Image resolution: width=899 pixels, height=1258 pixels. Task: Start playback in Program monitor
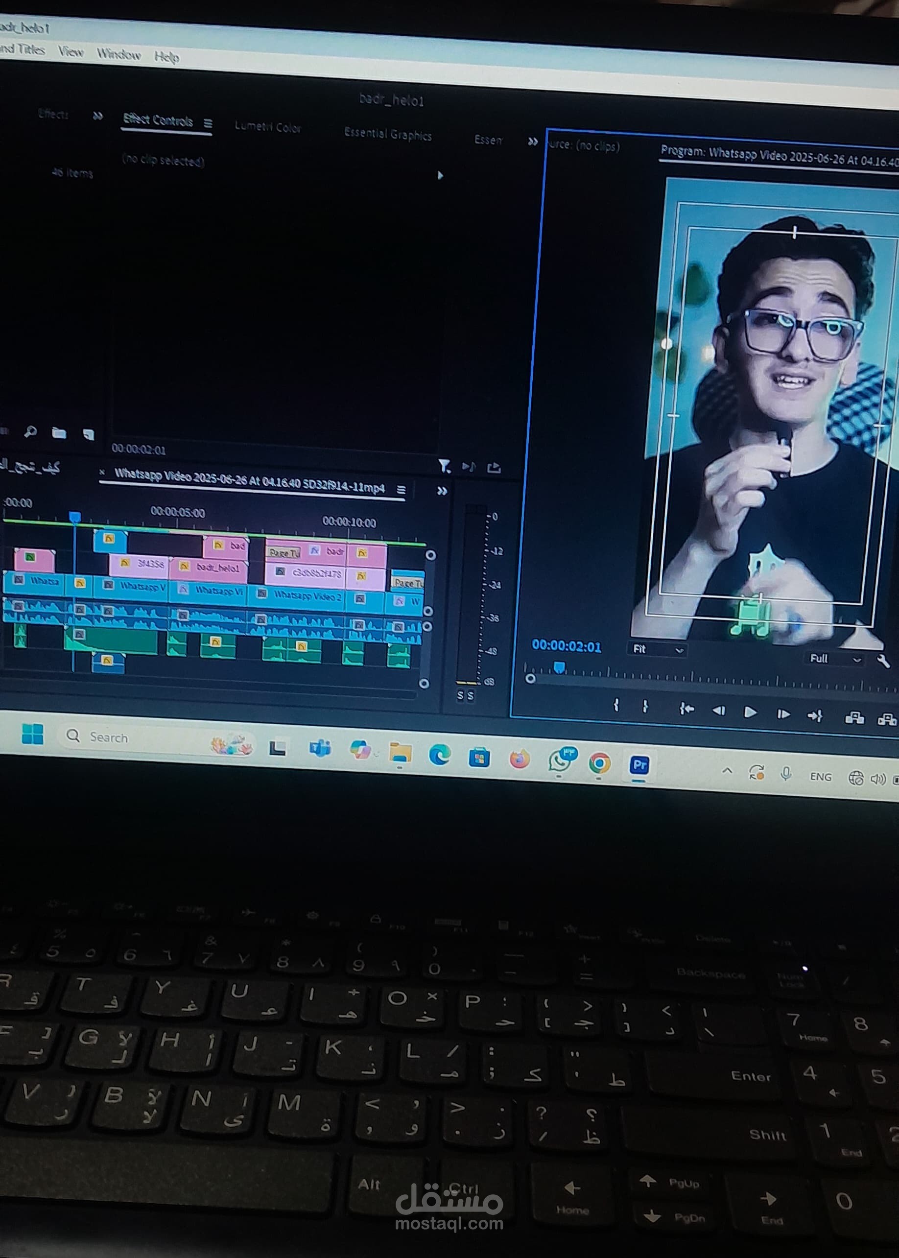click(750, 712)
